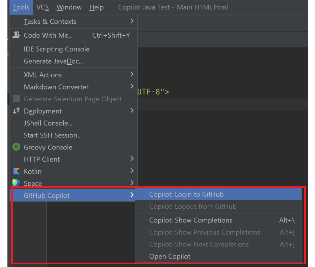
Task: Open Groovy Console menu item
Action: coord(74,147)
